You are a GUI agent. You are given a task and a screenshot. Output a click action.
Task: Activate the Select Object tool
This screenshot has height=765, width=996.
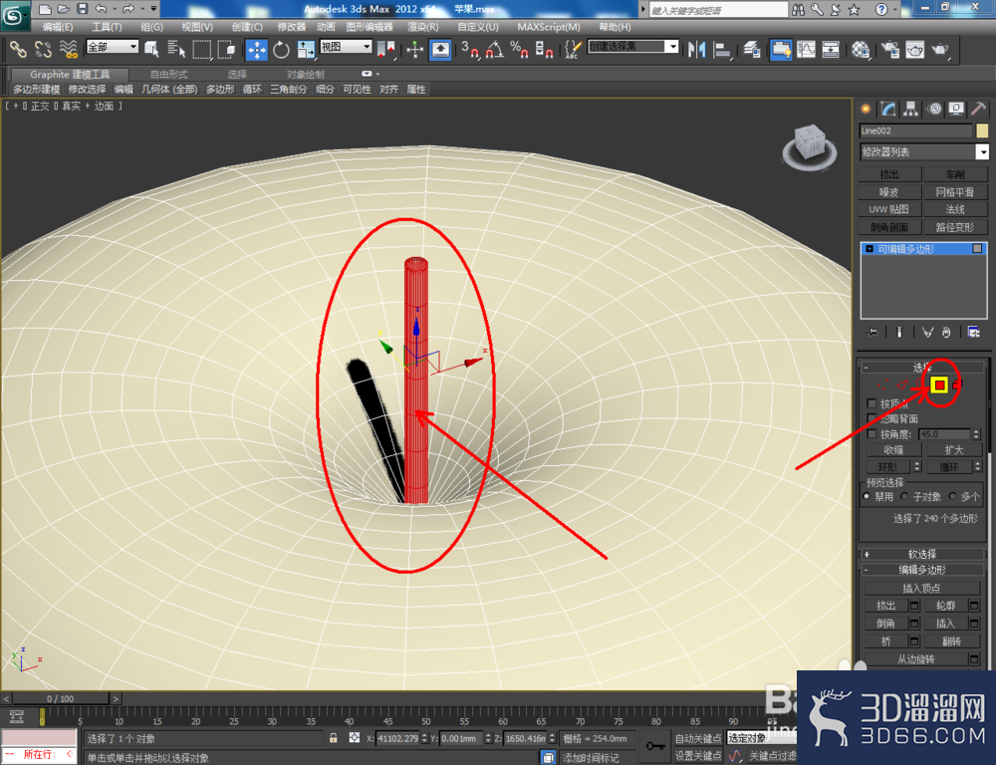[x=151, y=49]
